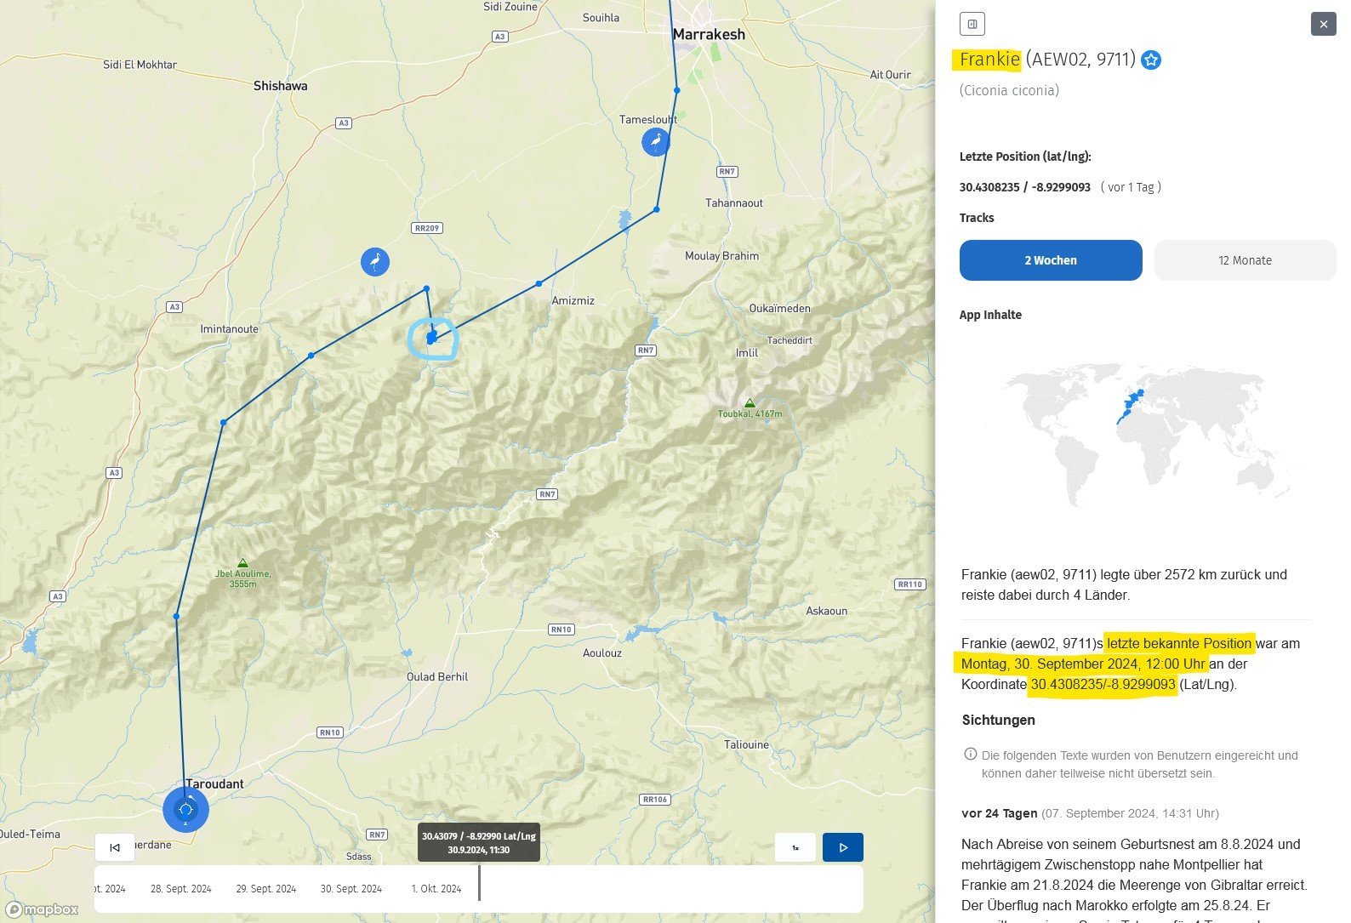The width and height of the screenshot is (1351, 923).
Task: Click the track point circled in light blue
Action: (431, 338)
